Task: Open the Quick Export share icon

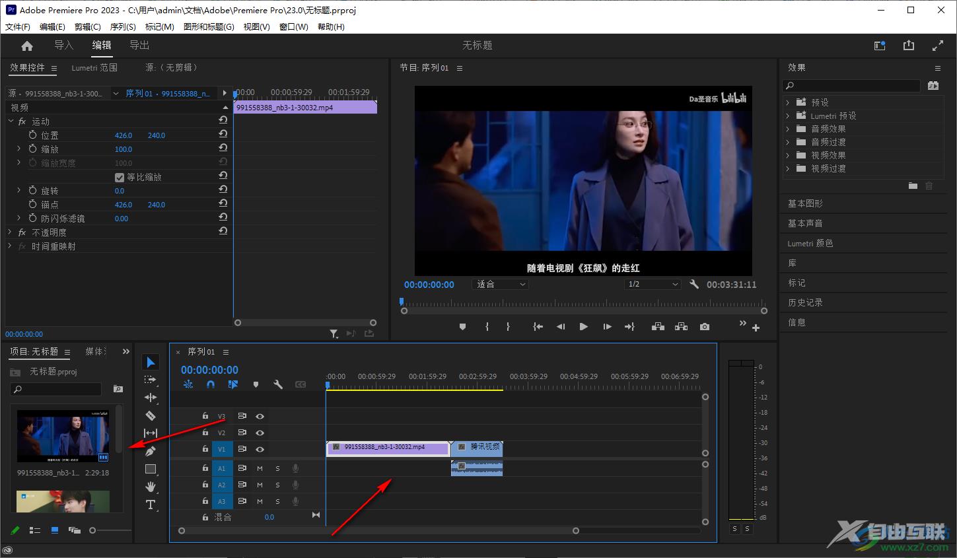Action: tap(909, 46)
